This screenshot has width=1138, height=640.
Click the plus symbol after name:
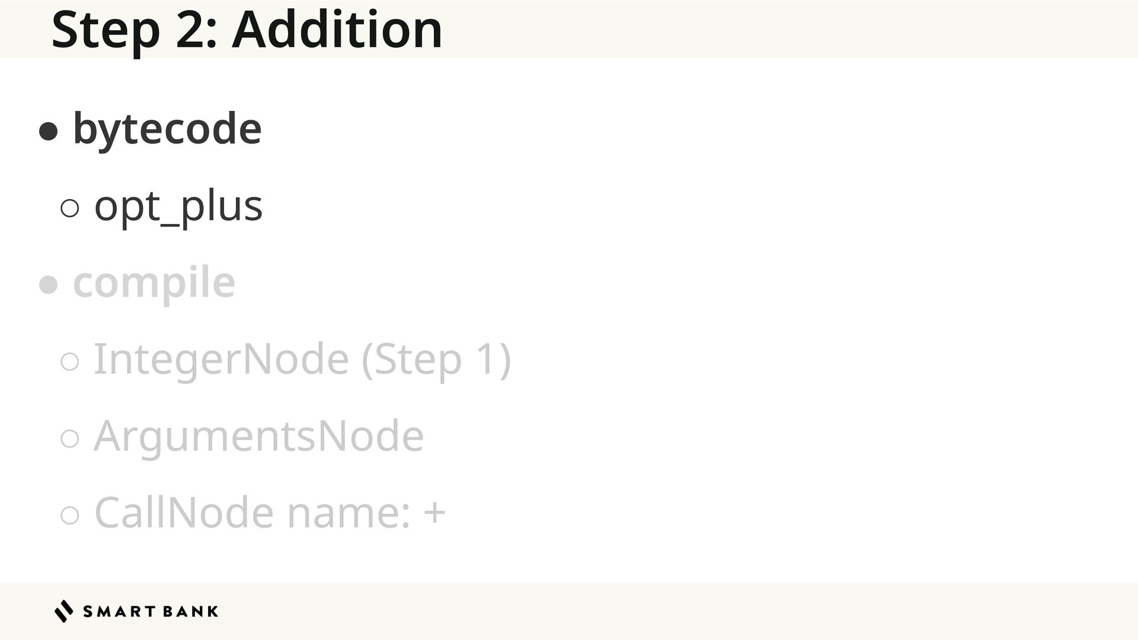[x=434, y=513]
